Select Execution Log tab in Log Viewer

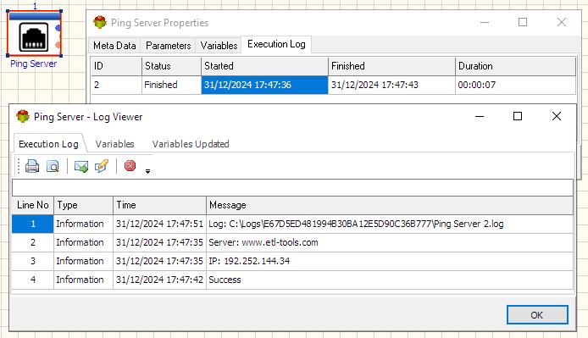pyautogui.click(x=48, y=144)
